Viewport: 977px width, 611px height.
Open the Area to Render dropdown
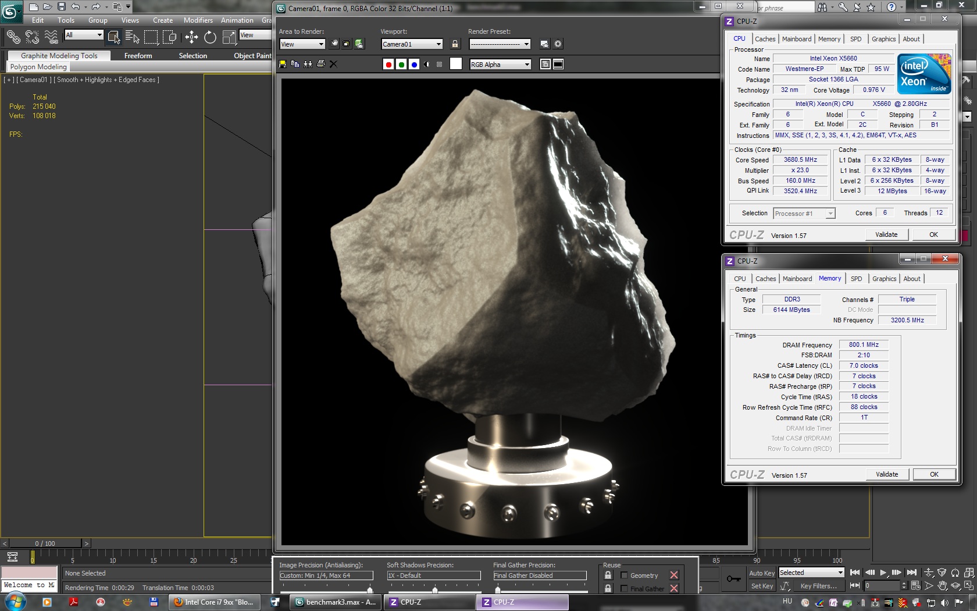tap(302, 44)
